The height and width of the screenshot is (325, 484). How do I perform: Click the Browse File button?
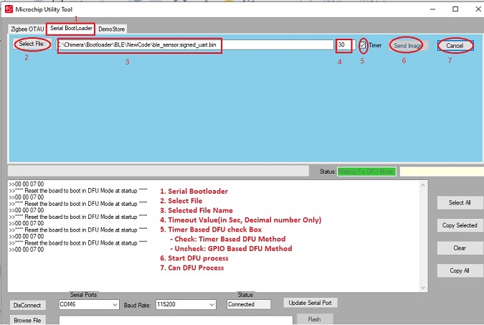tap(27, 320)
